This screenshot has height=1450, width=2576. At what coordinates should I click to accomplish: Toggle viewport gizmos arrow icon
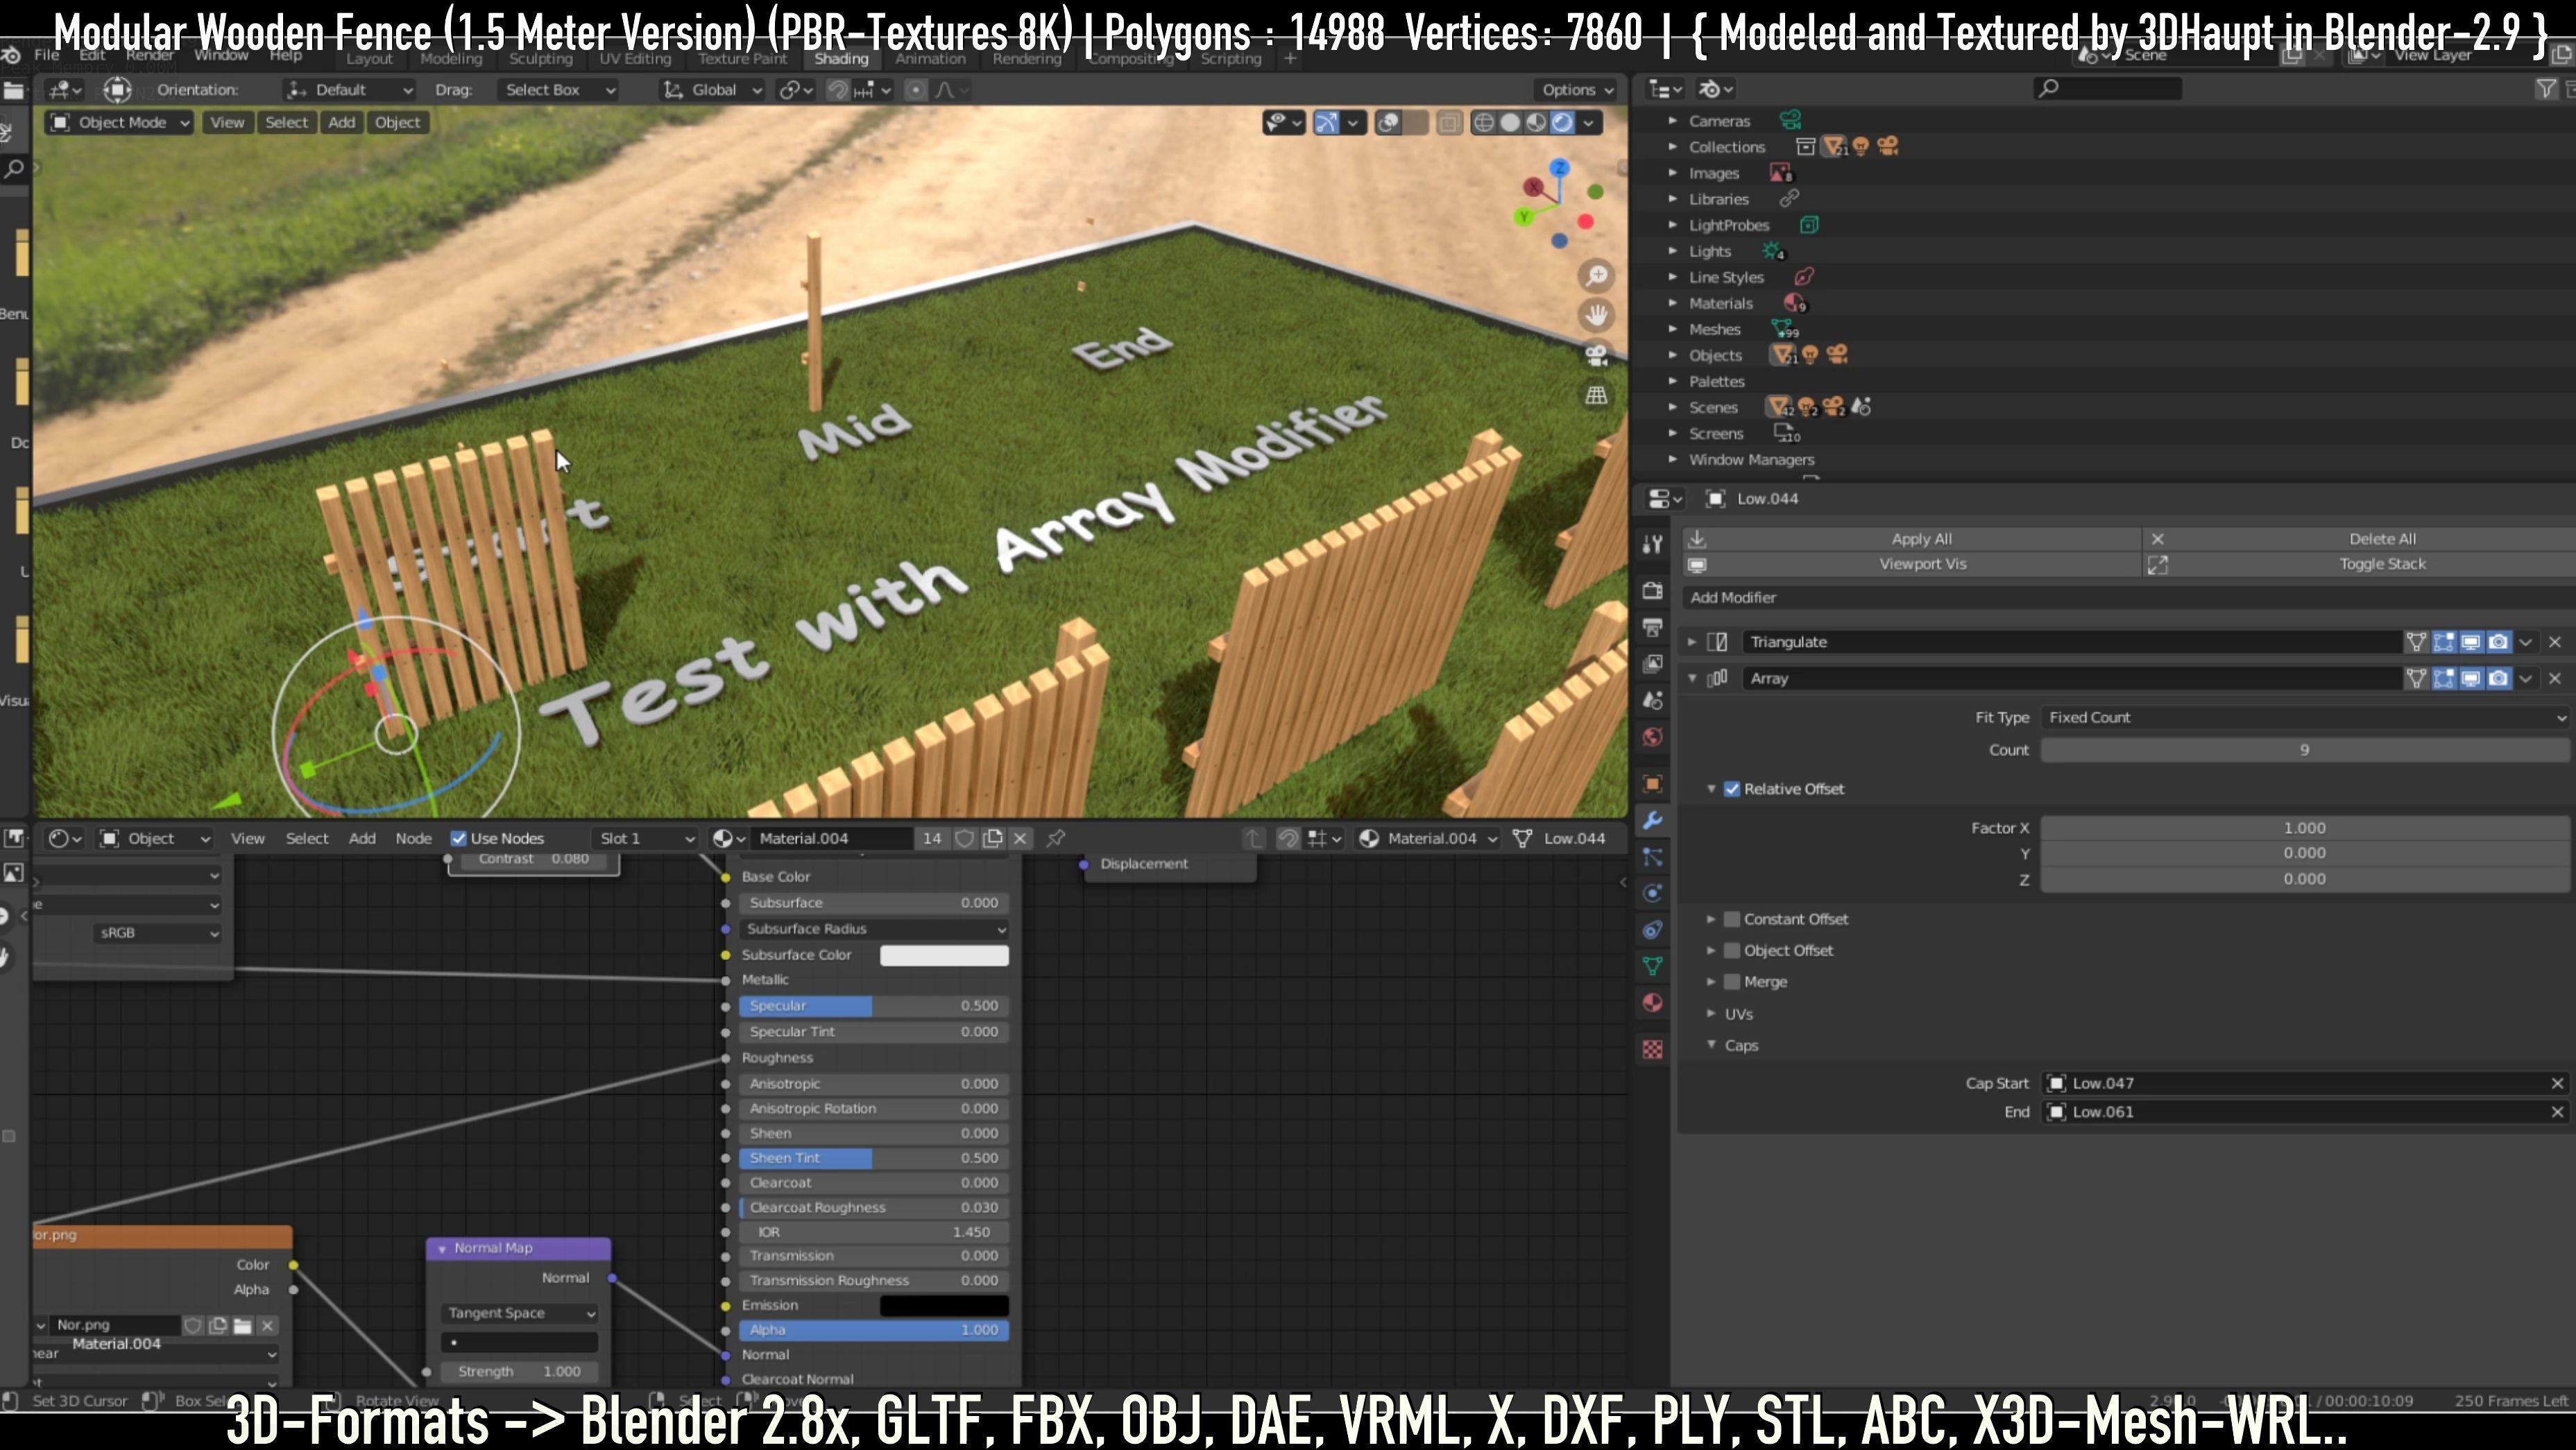point(1327,123)
